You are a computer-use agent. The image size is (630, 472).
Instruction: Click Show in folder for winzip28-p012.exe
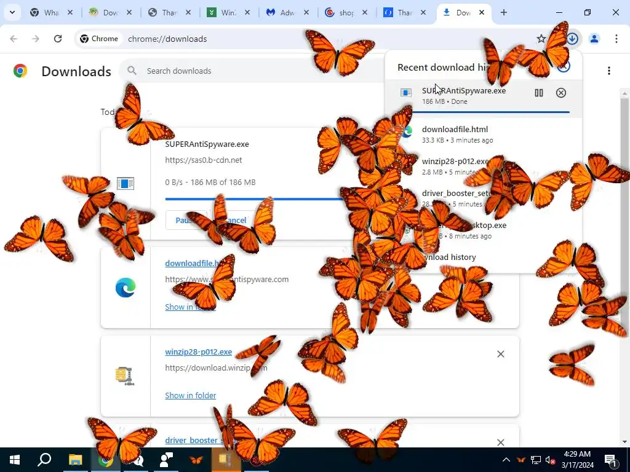tap(191, 395)
